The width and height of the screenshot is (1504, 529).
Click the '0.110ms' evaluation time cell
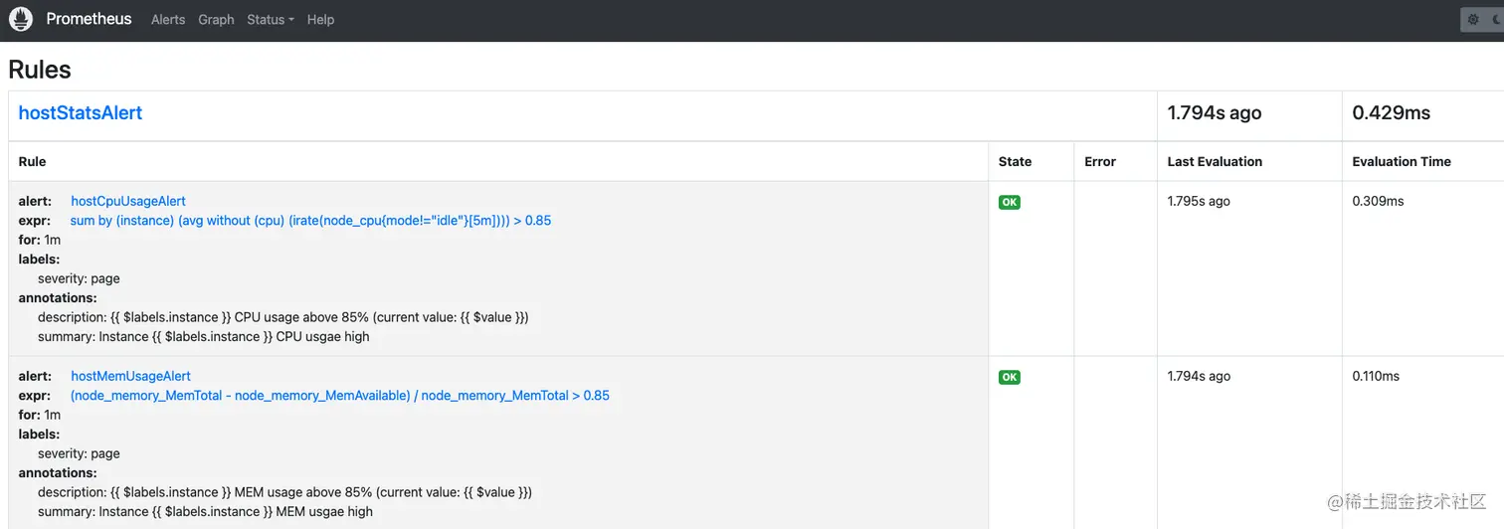1376,376
